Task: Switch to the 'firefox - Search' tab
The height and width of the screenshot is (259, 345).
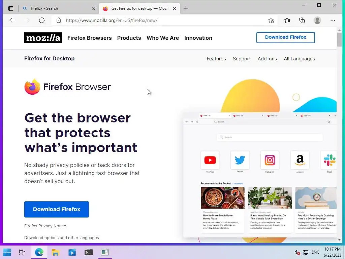Action: (x=58, y=8)
